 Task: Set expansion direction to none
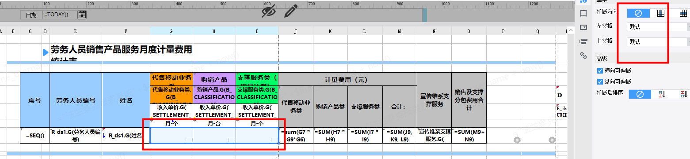tap(638, 13)
